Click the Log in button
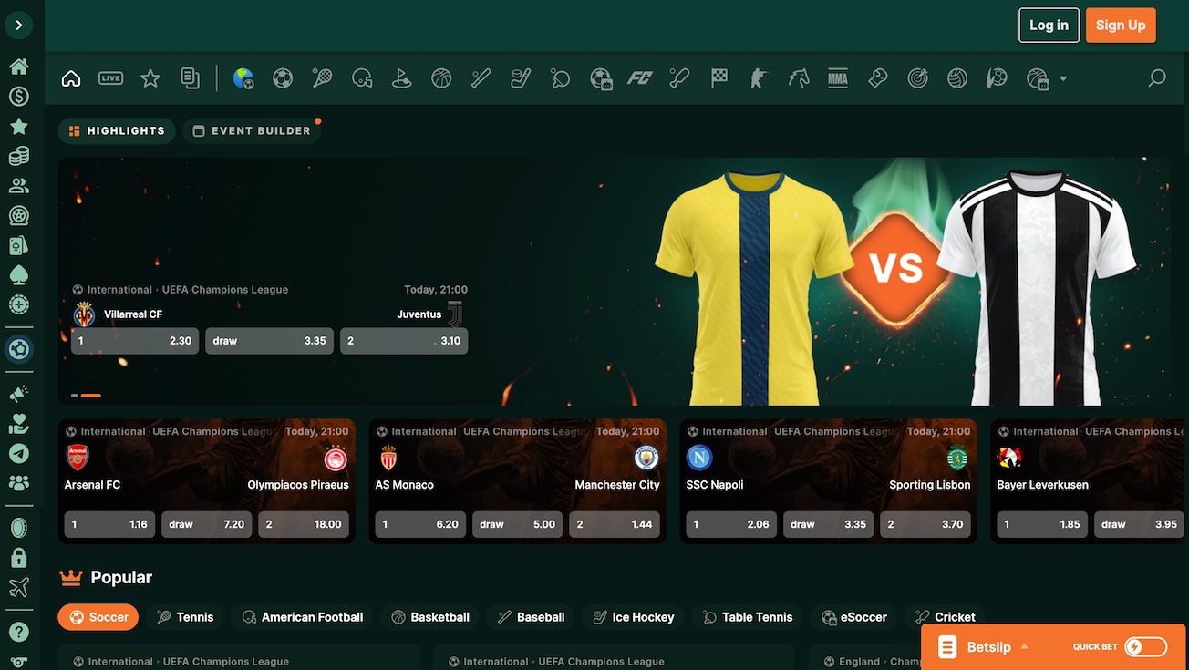 point(1049,26)
